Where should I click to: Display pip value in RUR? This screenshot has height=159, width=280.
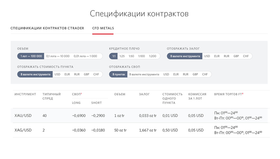77,74
